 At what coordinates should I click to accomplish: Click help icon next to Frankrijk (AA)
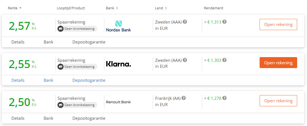[x=184, y=98]
